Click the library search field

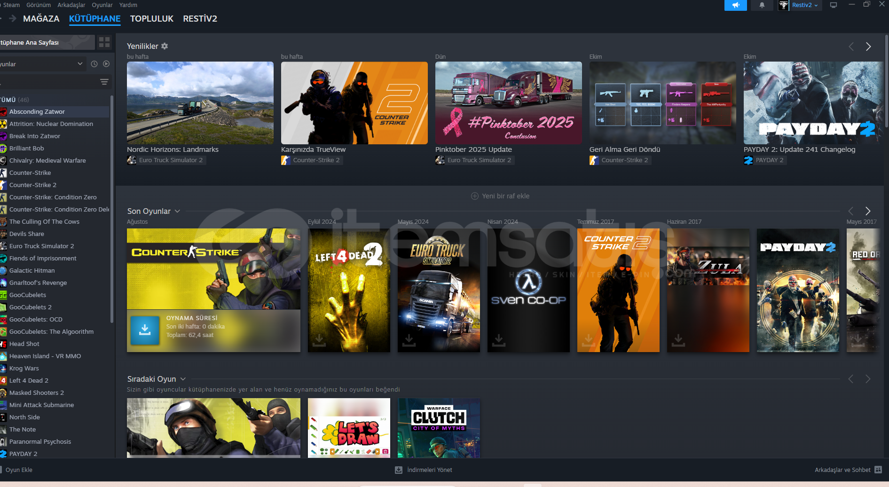[48, 82]
